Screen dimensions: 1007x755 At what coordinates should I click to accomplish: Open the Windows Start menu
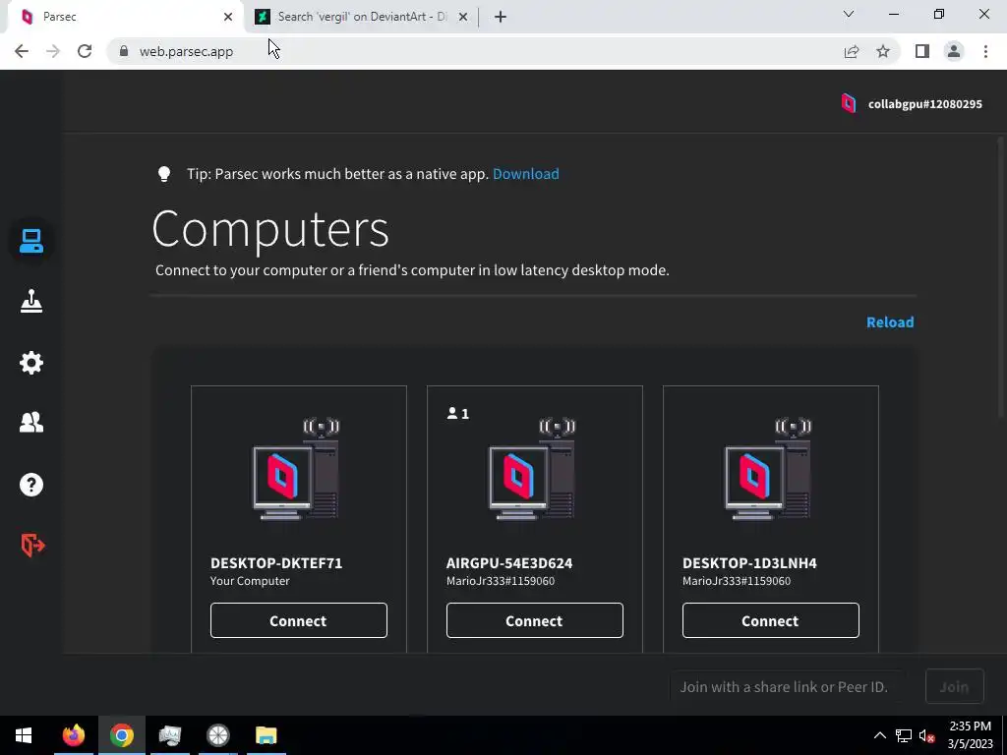(x=24, y=735)
